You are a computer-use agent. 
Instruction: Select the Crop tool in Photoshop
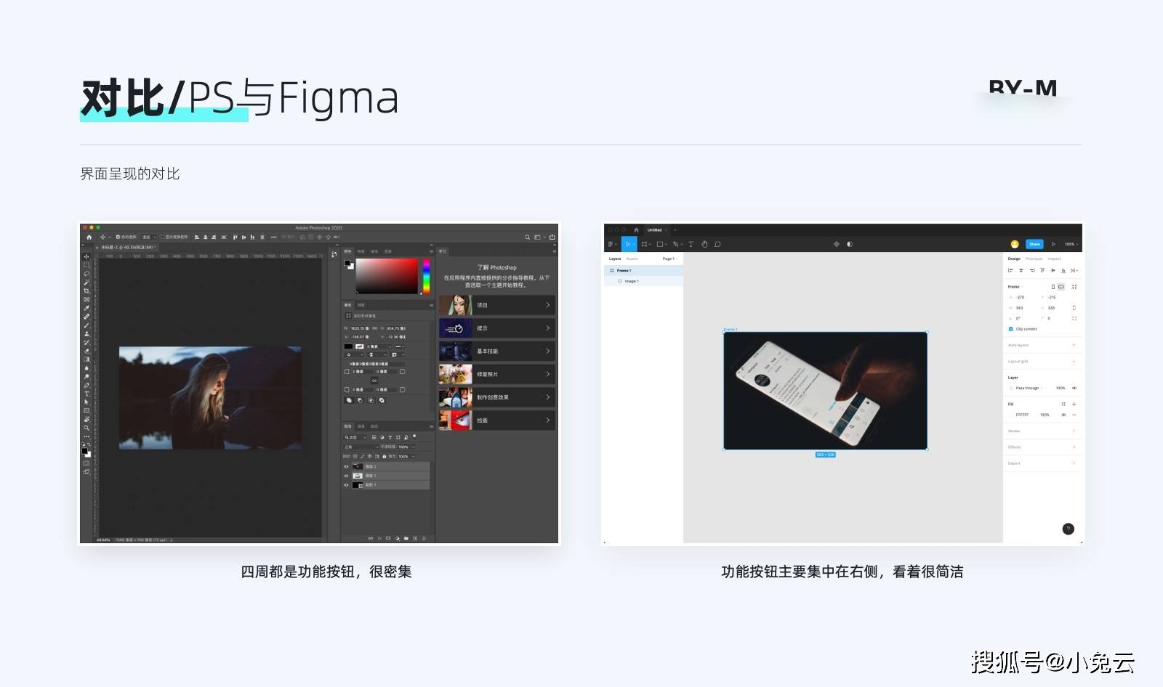(x=86, y=290)
